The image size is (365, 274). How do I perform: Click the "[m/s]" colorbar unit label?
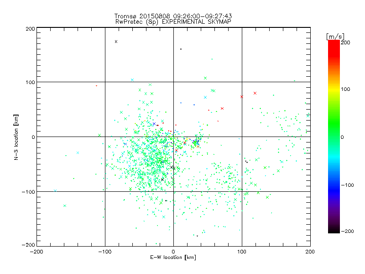(x=335, y=37)
